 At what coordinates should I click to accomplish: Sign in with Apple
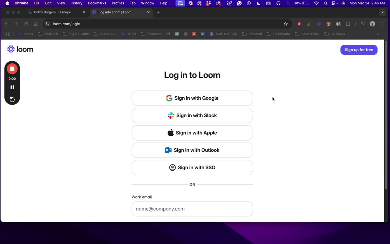[x=192, y=133]
